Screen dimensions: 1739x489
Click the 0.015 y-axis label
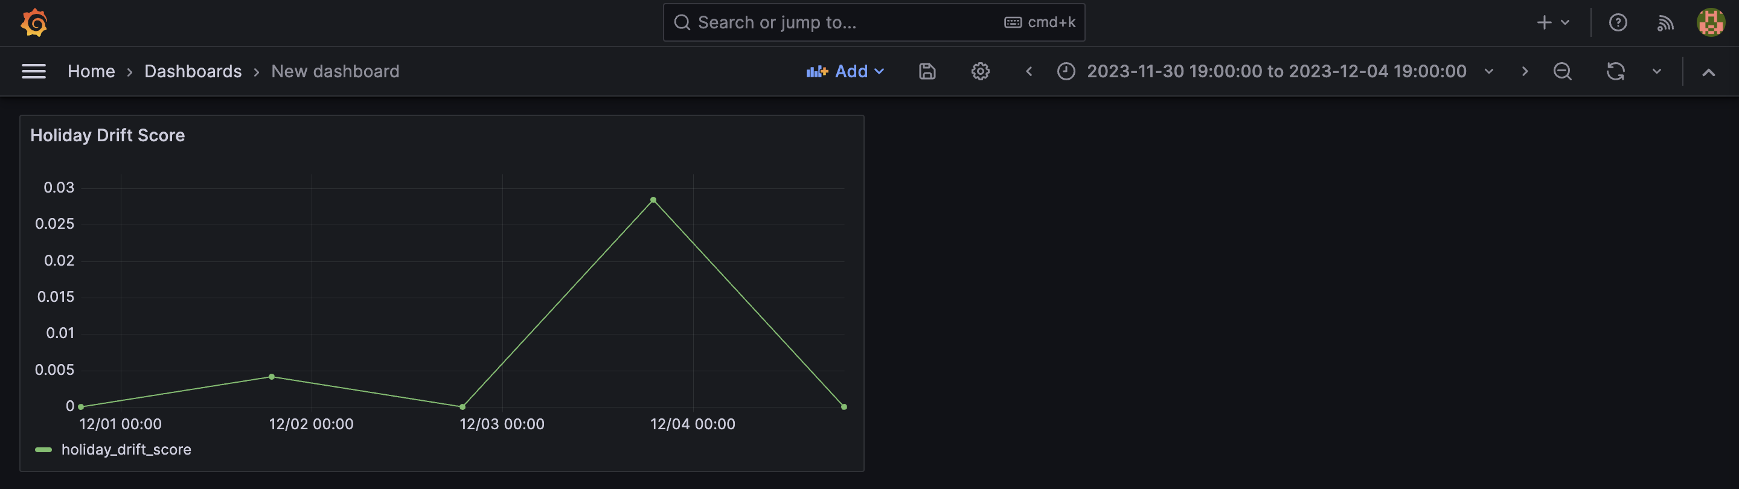[x=56, y=296]
